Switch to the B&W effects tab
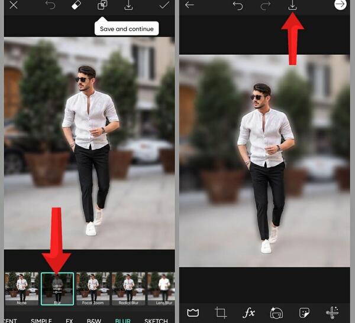Image resolution: width=355 pixels, height=323 pixels. (x=93, y=321)
